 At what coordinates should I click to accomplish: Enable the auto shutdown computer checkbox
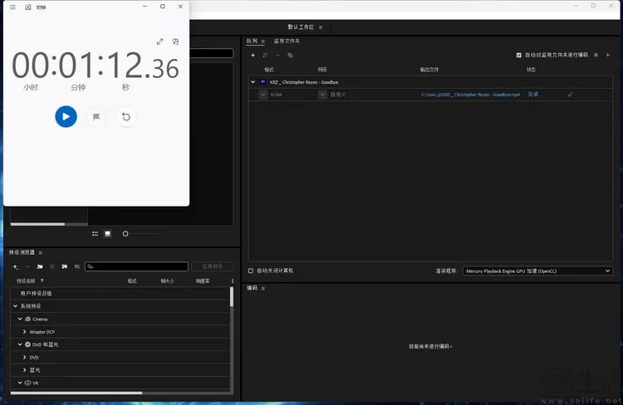252,271
